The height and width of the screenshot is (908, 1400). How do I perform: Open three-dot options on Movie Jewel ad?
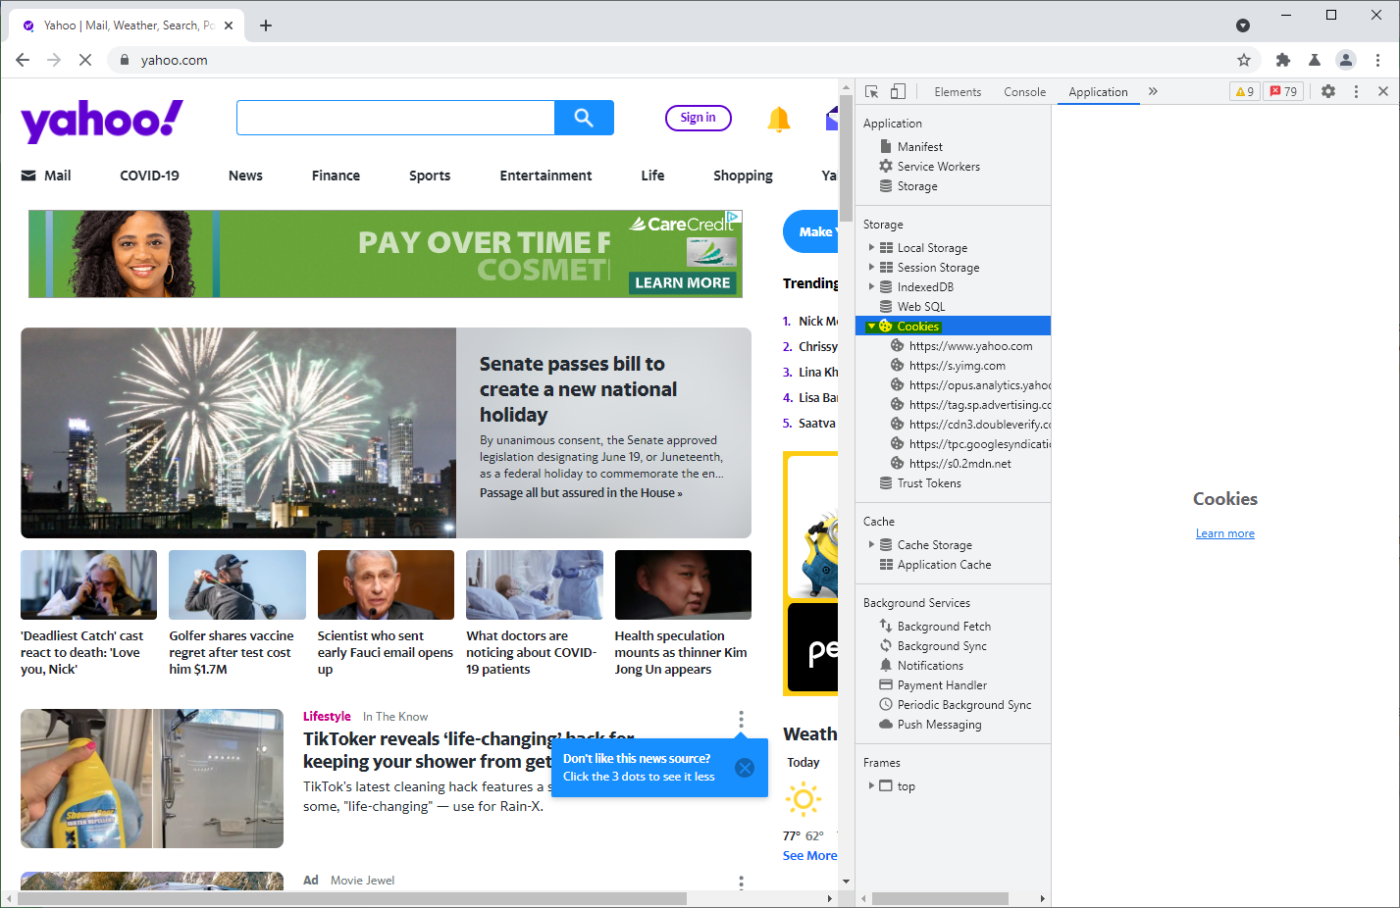click(742, 882)
